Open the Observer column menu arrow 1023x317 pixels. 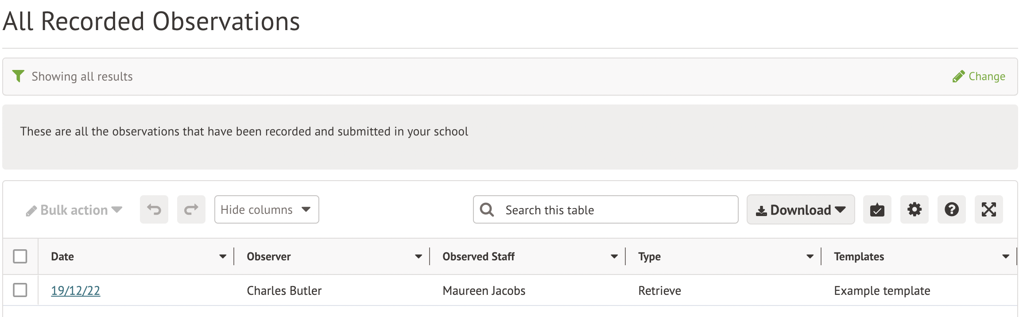click(418, 256)
